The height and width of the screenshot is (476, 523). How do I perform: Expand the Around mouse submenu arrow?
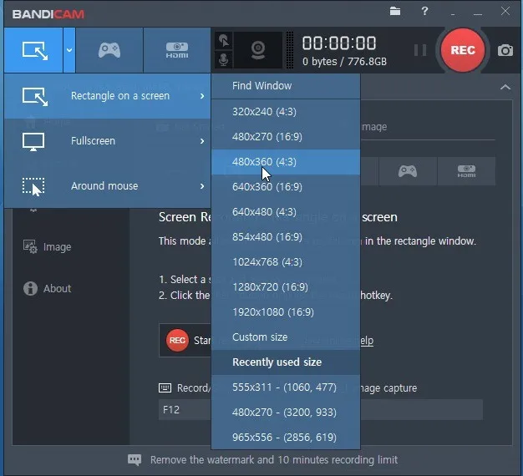click(202, 185)
